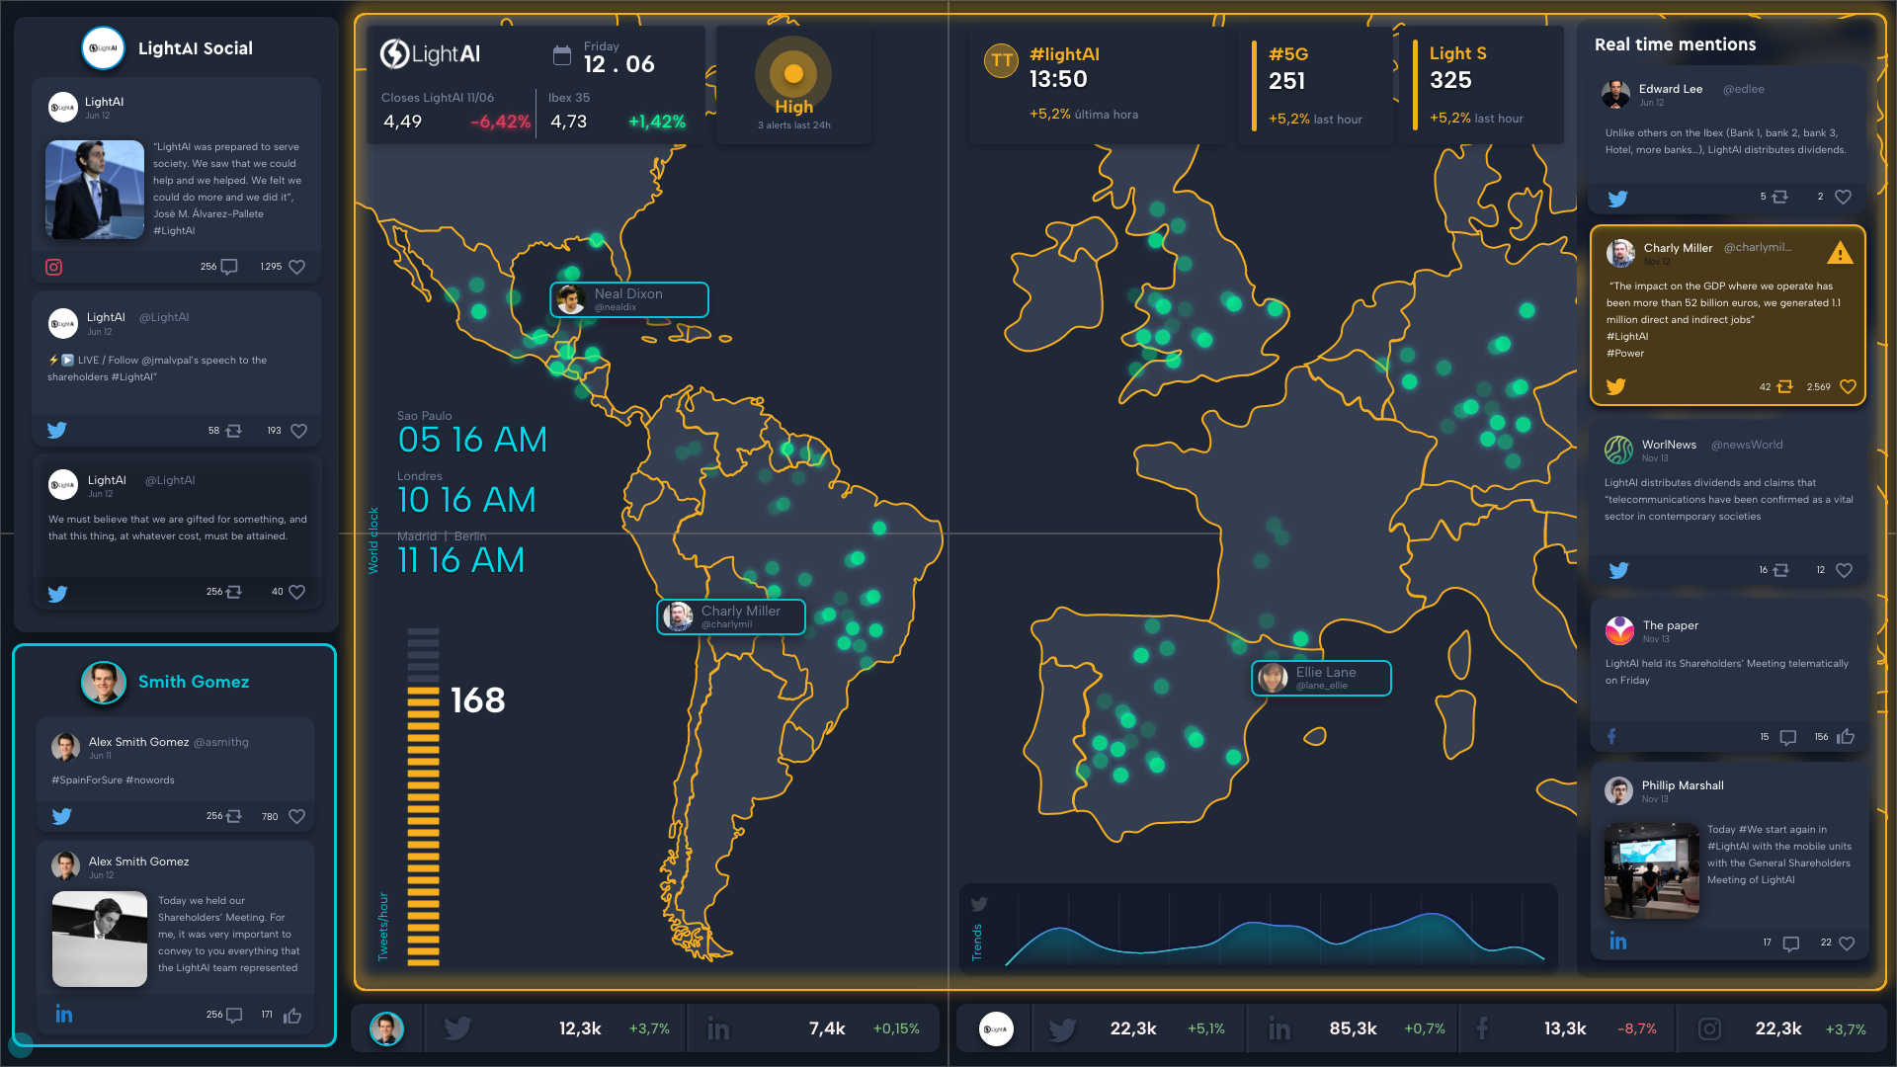The height and width of the screenshot is (1067, 1897).
Task: Click the '-8,7%' Facebook change value
Action: click(x=1637, y=1028)
